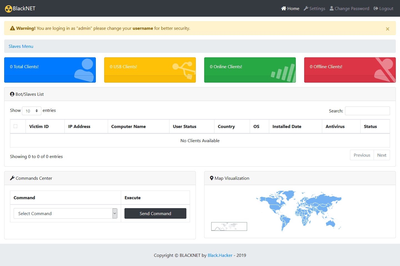This screenshot has height=266, width=400.
Task: Visit the Black.Hacker link in the footer
Action: (x=220, y=255)
